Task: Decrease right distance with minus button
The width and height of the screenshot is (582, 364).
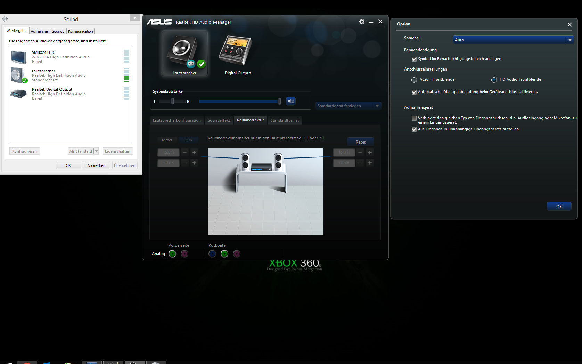Action: point(360,152)
